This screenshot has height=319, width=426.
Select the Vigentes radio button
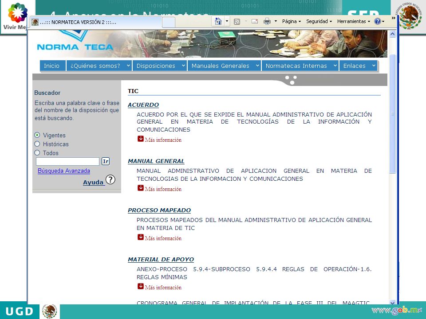(37, 135)
